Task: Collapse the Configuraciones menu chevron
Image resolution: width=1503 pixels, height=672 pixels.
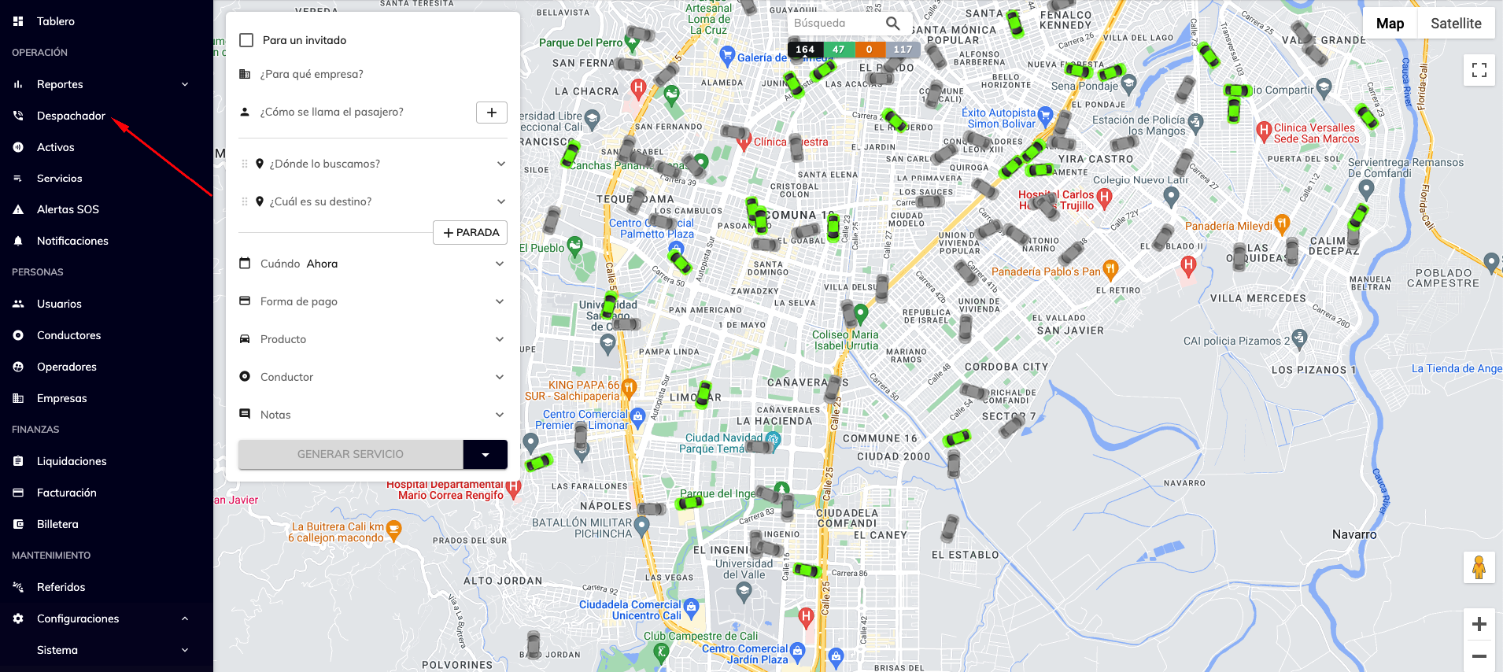Action: (x=185, y=618)
